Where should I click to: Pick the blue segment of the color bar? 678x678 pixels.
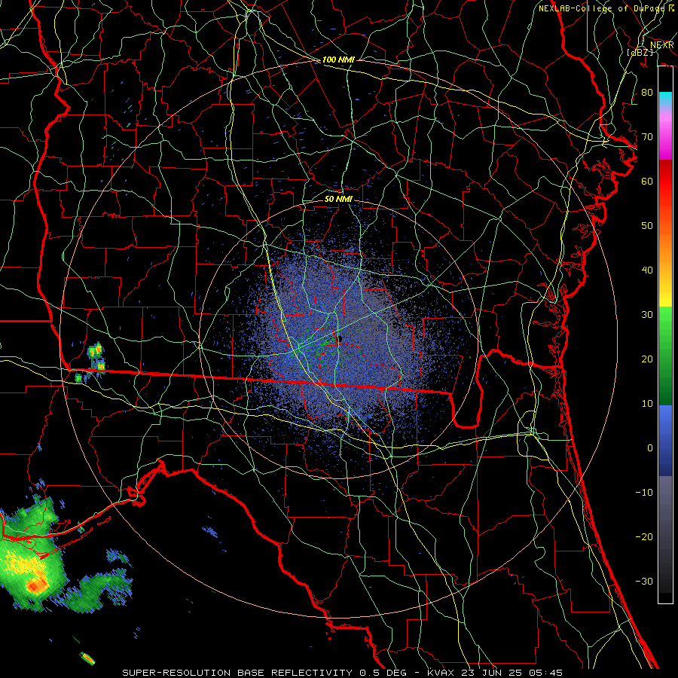coord(665,441)
